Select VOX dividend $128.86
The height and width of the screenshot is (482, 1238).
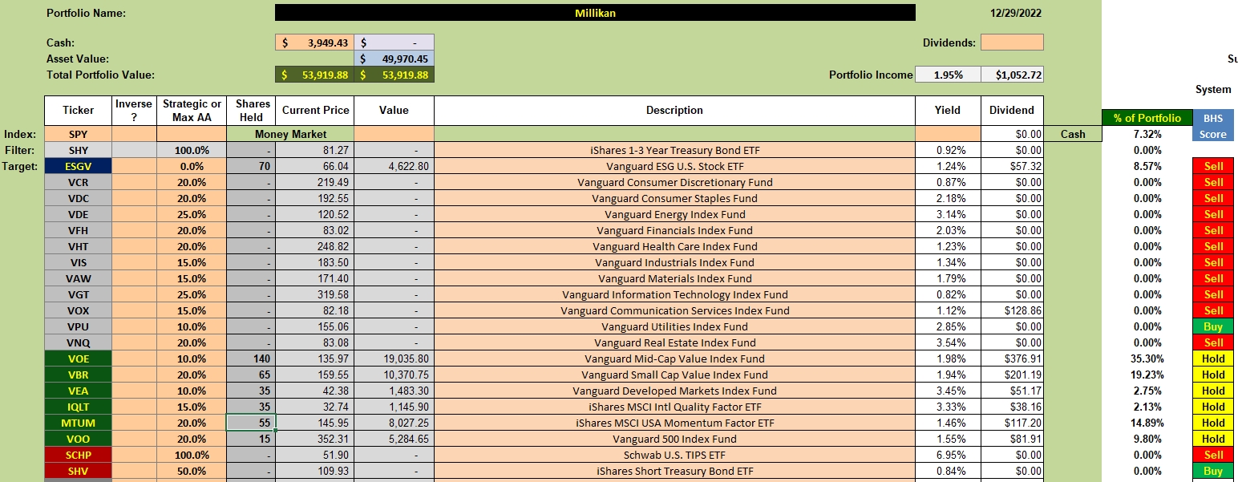1012,310
